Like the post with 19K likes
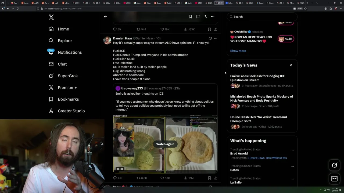 pos(165,29)
